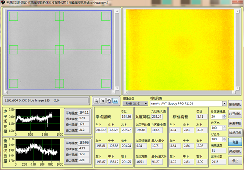Click heat map view's scroll-right arrow
Screen dimensions: 244x170
click(233, 92)
